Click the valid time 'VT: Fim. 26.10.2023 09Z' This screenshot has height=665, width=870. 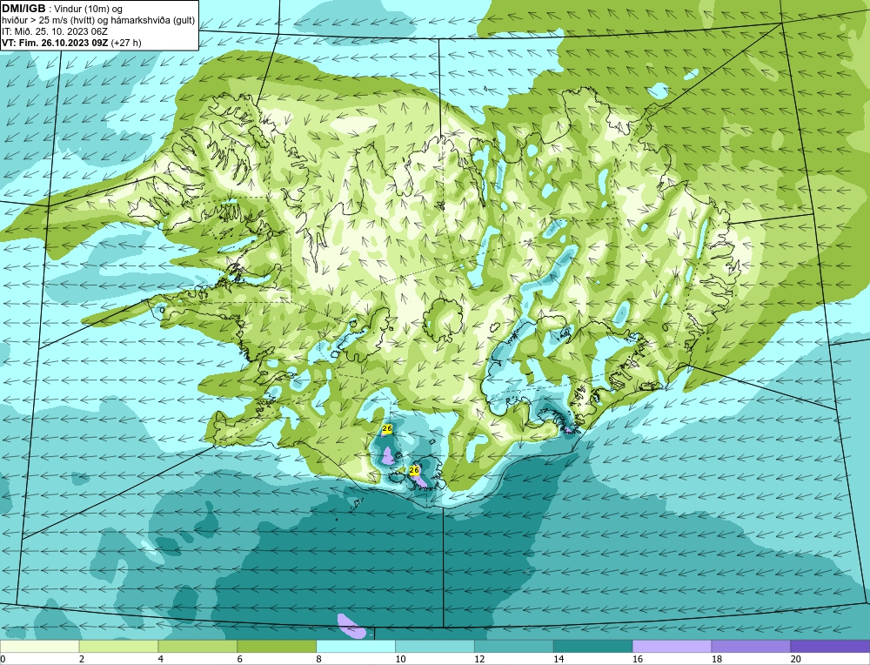click(56, 42)
